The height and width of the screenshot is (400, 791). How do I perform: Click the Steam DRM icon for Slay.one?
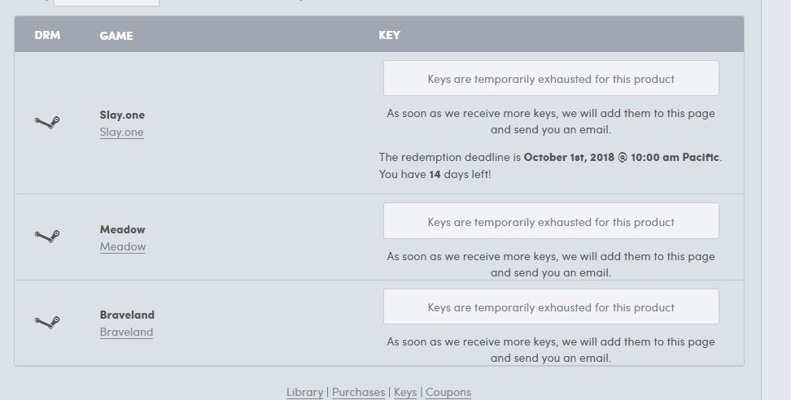pos(47,123)
